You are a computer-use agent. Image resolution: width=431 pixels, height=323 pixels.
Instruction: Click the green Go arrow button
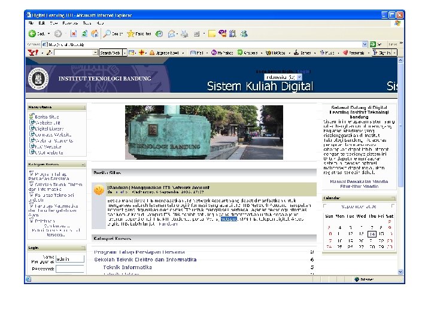373,44
